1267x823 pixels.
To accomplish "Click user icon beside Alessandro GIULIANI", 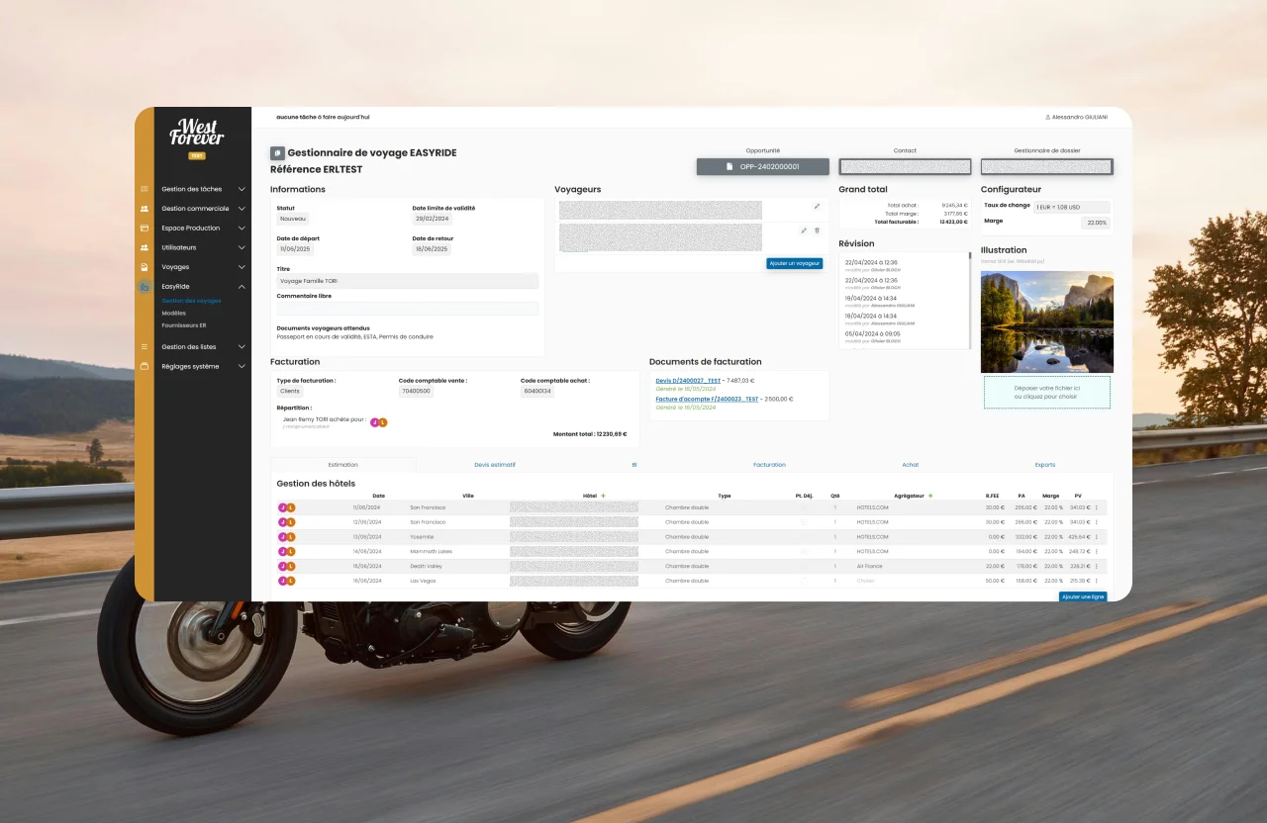I will click(1047, 117).
